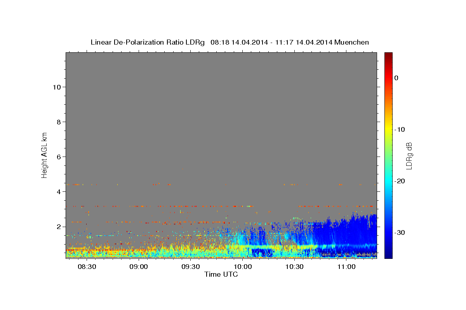Click the height tick label 8
Screen dimensions: 466x310
pos(58,122)
